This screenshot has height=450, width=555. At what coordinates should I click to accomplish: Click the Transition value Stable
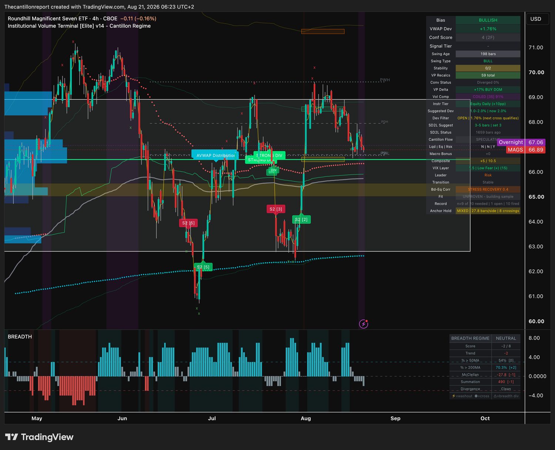488,182
